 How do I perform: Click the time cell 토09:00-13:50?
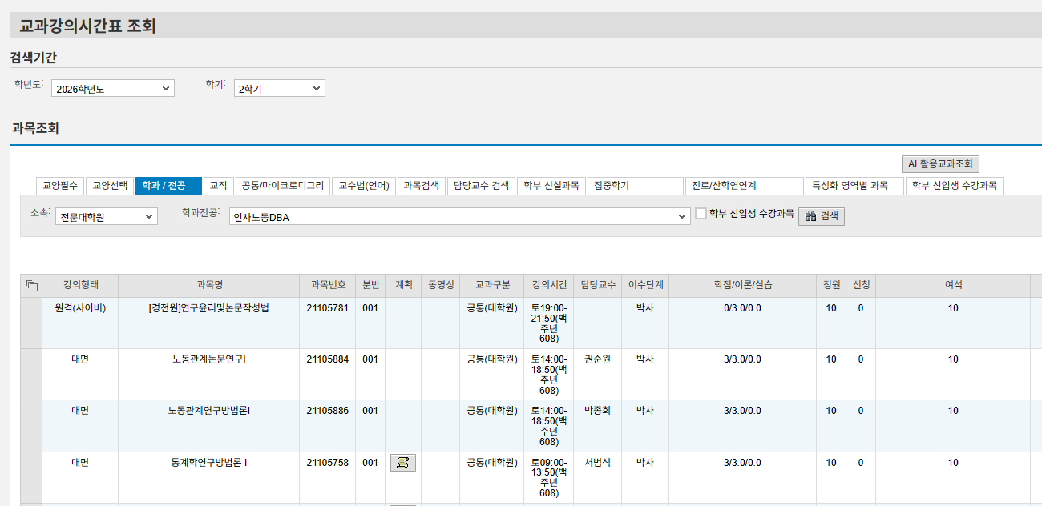point(549,478)
